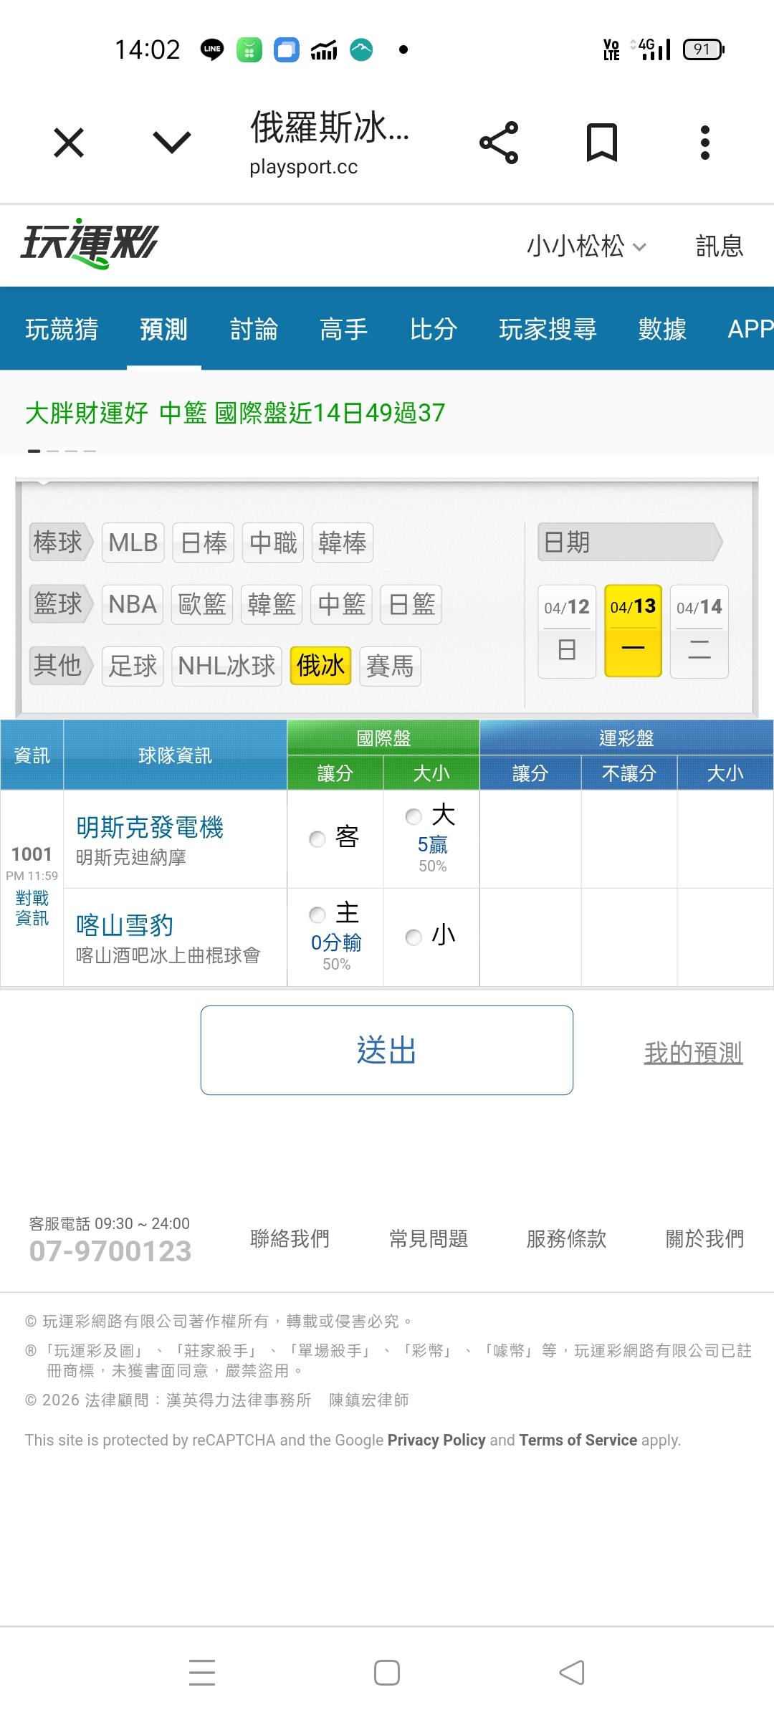Open recent apps via the menu lines icon
Screen dimensions: 774x1720
202,1672
